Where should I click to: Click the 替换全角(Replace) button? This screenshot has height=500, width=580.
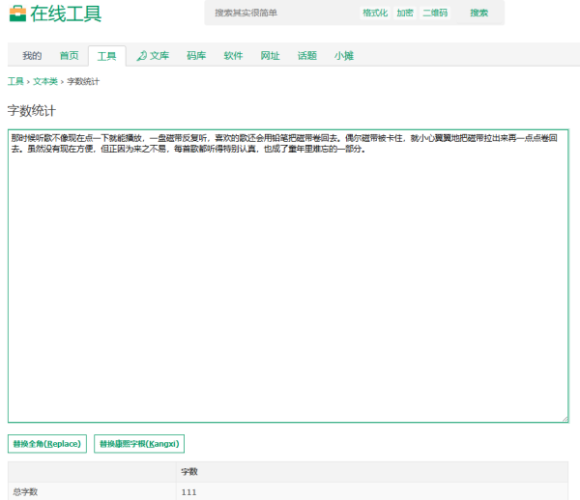click(47, 443)
